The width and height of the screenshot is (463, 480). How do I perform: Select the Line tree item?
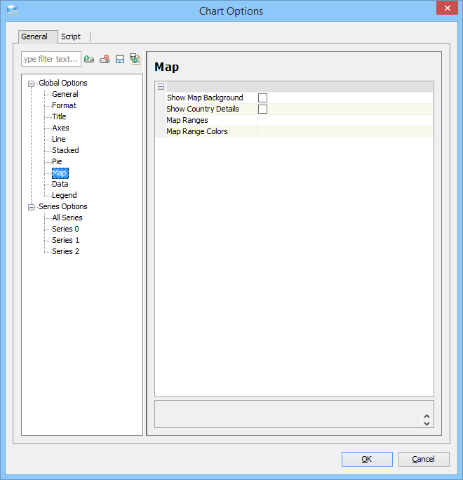(59, 139)
